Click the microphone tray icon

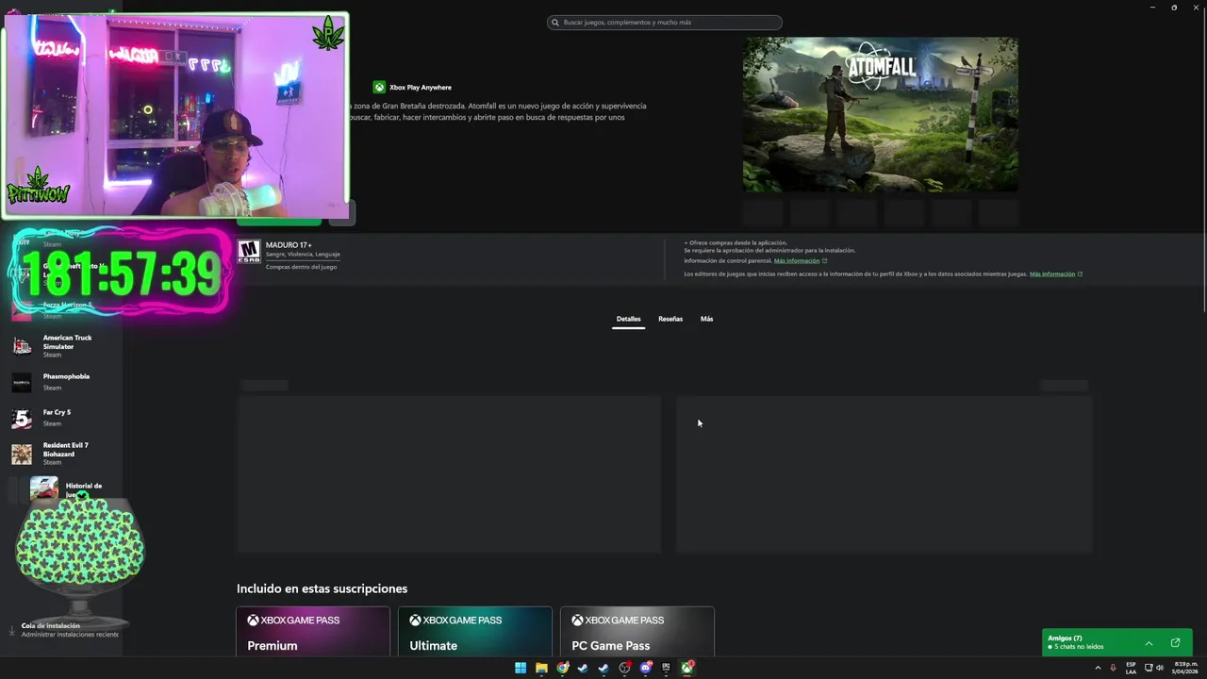tap(1114, 668)
